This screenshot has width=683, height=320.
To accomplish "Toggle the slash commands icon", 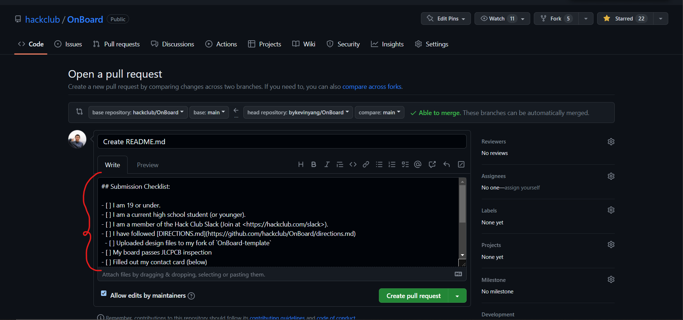I will pos(461,164).
